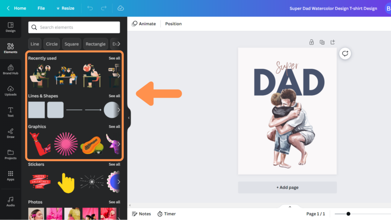Start the Timer
Screen dimensions: 391x220
click(166, 214)
